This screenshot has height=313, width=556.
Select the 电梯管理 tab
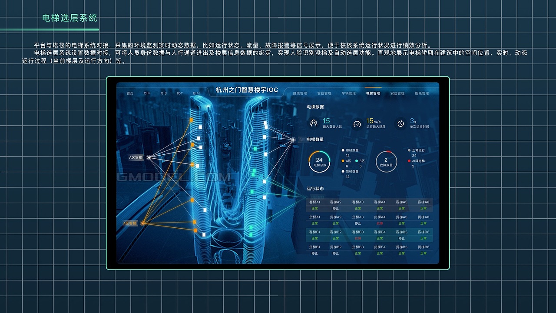click(x=373, y=93)
